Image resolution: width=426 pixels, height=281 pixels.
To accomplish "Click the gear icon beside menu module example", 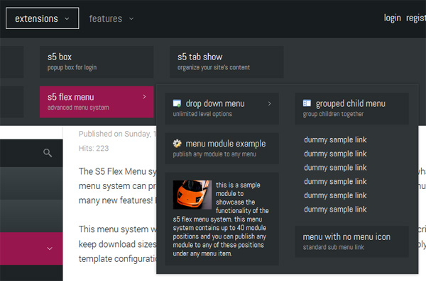I will (177, 144).
